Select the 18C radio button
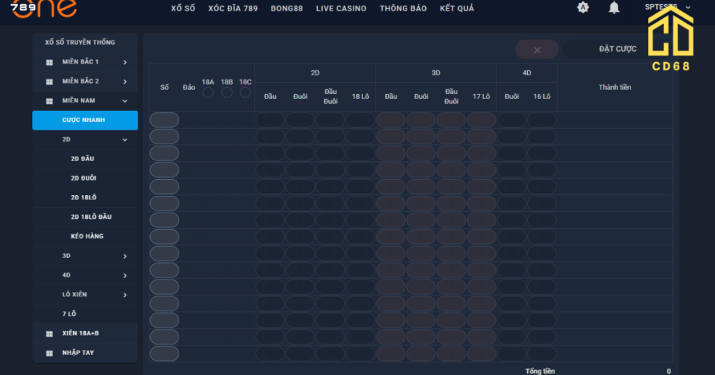 coord(245,93)
